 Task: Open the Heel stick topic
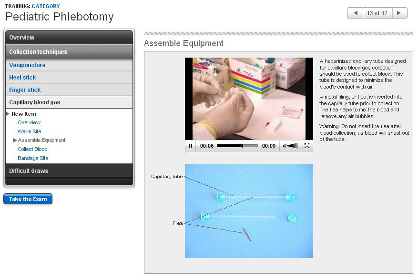(x=22, y=78)
